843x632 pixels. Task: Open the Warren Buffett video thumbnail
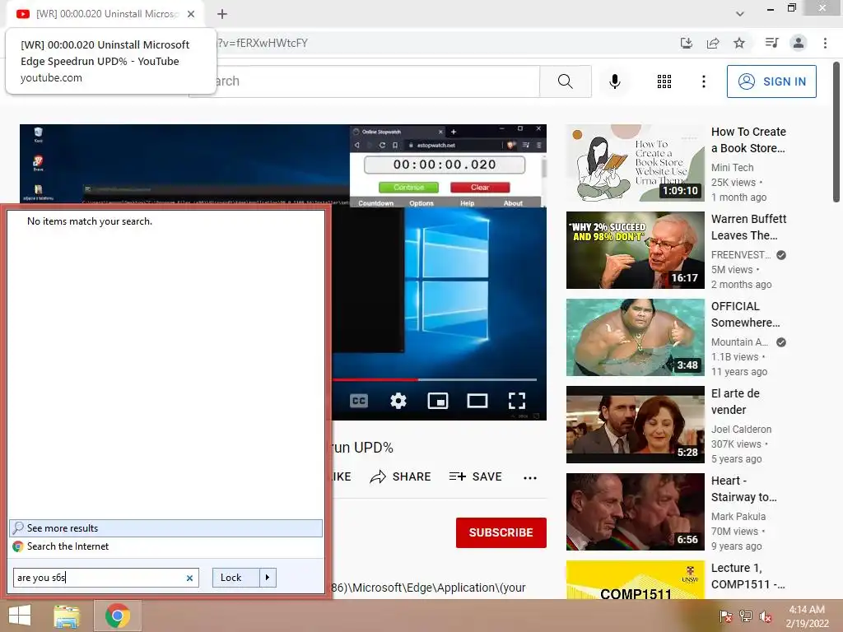coord(636,250)
